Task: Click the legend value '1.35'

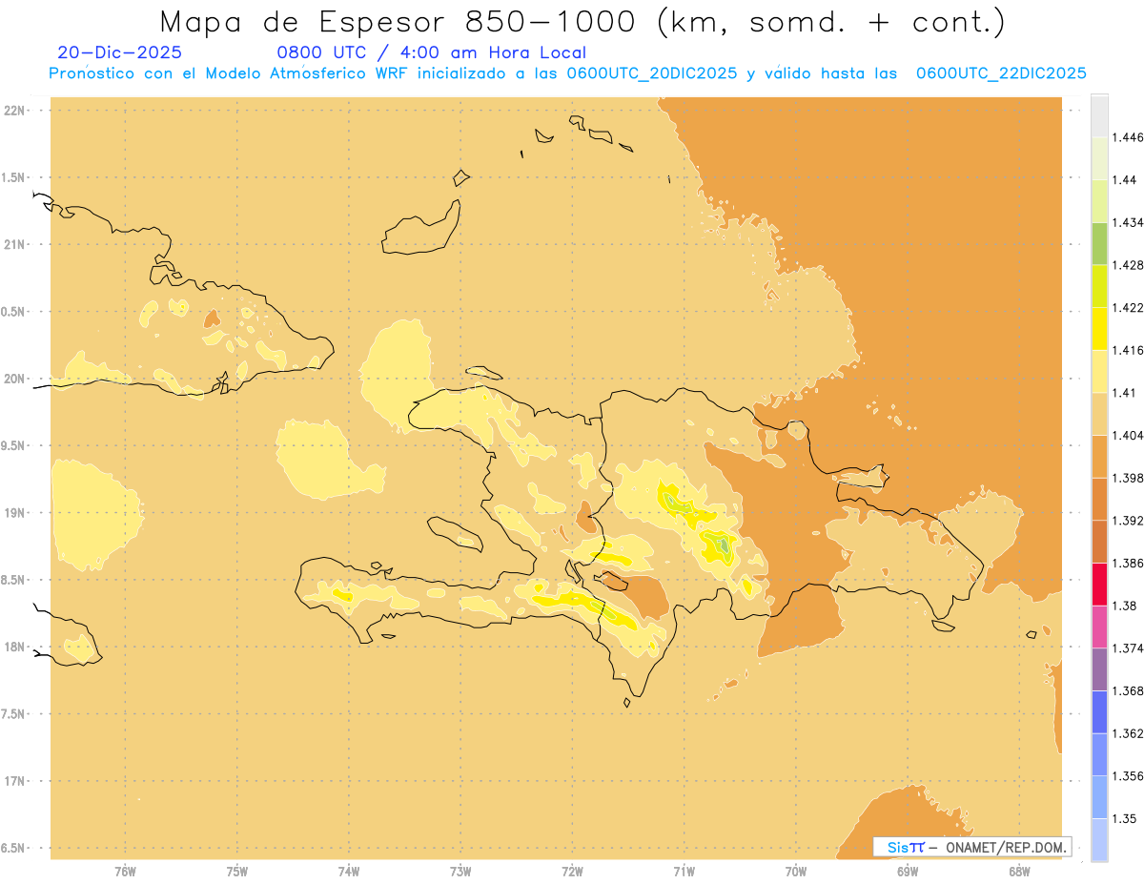Action: (1125, 818)
